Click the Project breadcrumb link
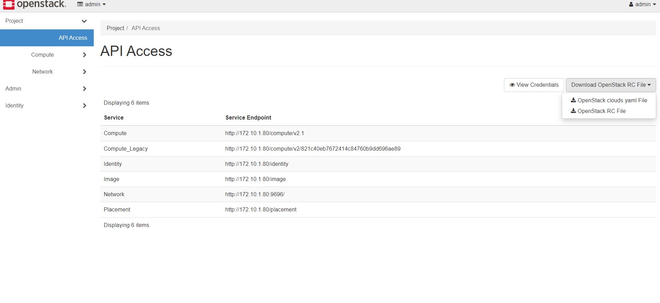Image resolution: width=660 pixels, height=303 pixels. pos(115,28)
